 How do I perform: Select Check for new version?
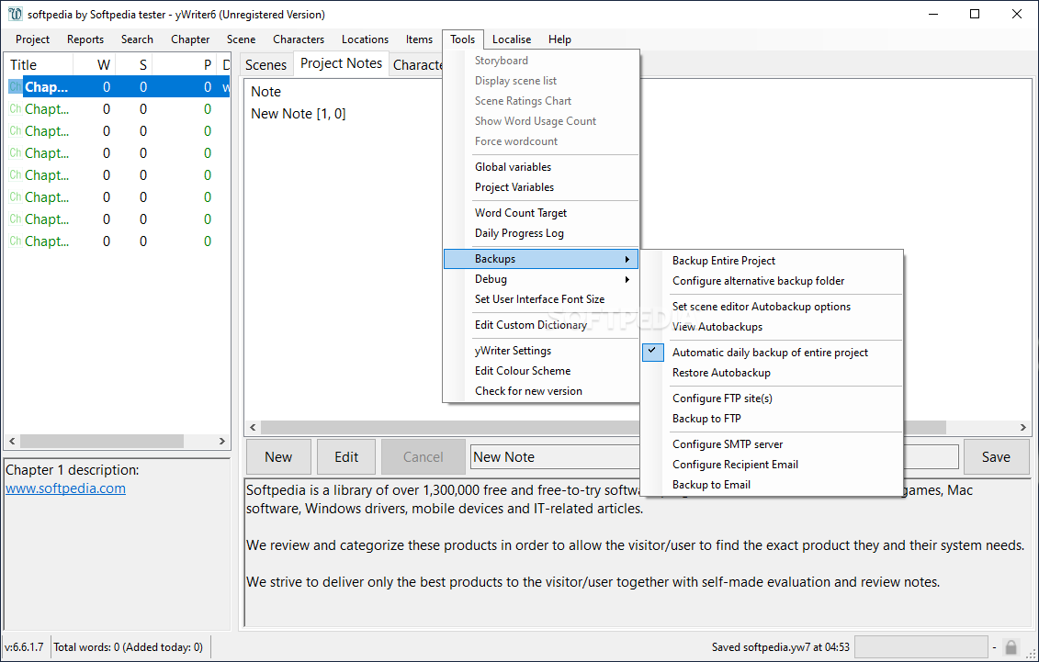541,391
